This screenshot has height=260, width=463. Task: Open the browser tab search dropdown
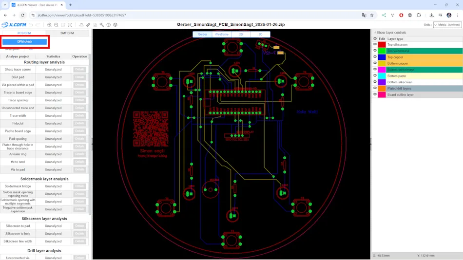5,5
